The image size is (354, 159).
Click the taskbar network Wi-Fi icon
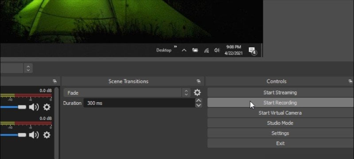click(206, 50)
